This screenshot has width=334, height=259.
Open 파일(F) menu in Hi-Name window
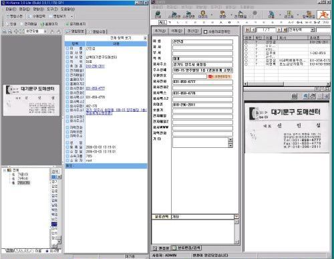click(x=11, y=9)
